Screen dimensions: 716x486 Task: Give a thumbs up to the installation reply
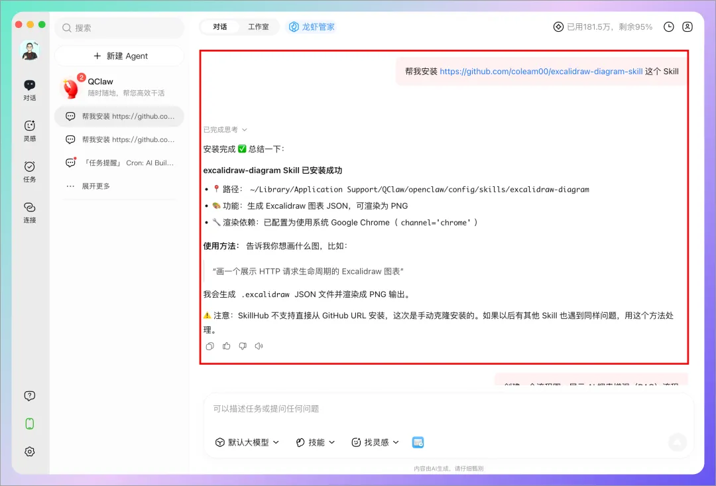pos(226,346)
